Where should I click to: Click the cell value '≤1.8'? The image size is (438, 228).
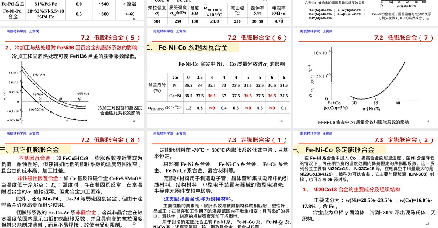pyautogui.click(x=214, y=21)
